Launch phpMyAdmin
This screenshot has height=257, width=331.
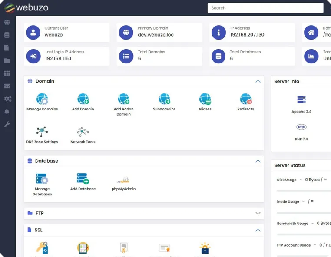[123, 180]
